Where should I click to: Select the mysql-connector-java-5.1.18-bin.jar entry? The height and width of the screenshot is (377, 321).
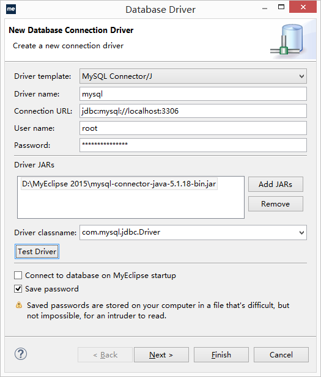click(119, 184)
